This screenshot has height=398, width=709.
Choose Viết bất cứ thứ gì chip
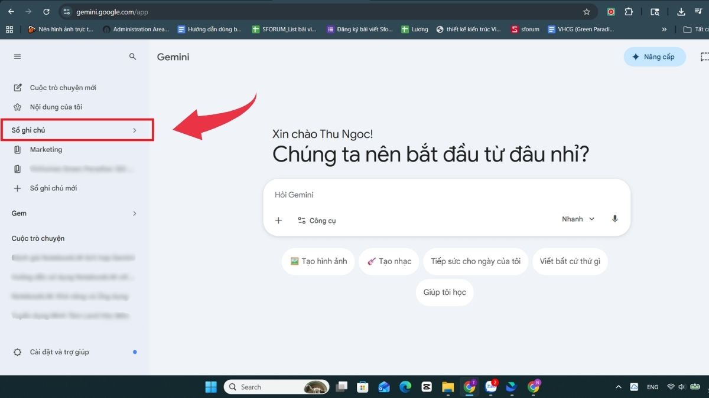tap(570, 261)
